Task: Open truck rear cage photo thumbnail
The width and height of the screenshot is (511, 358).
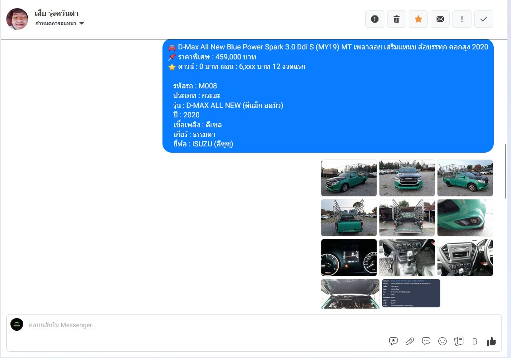Action: [x=349, y=218]
